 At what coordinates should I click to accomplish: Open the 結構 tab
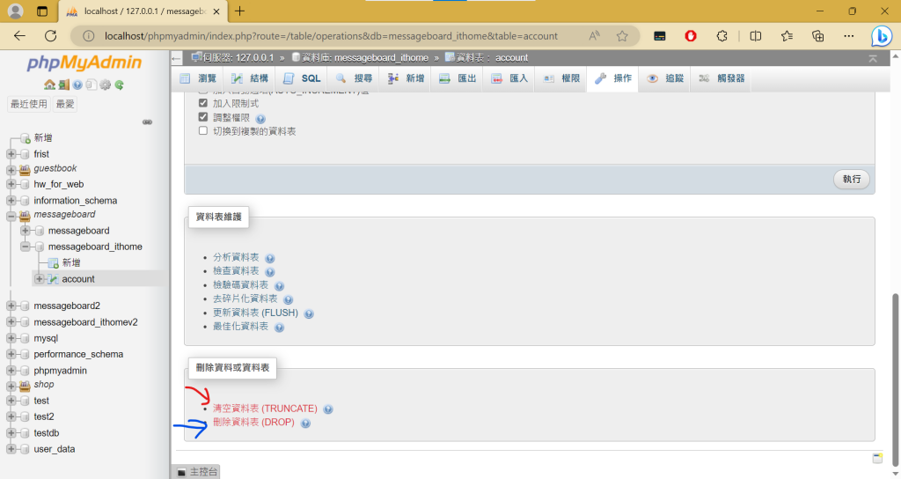click(x=250, y=78)
